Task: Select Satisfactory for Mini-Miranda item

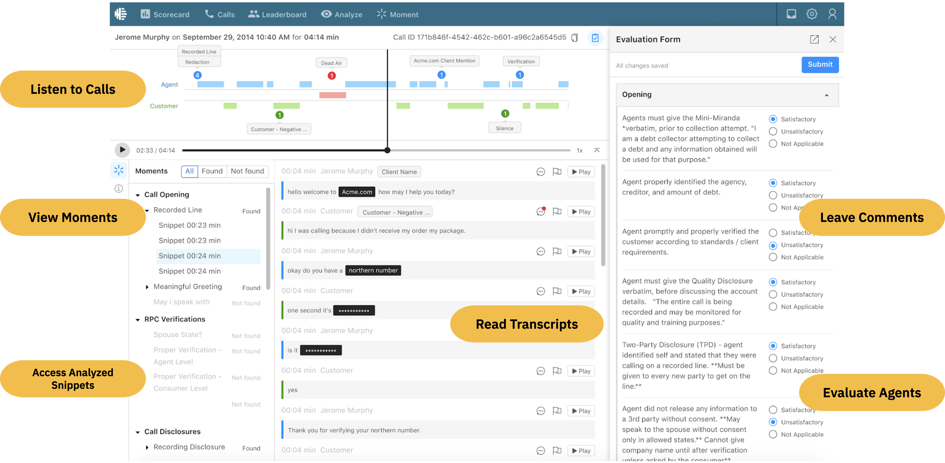Action: (773, 119)
